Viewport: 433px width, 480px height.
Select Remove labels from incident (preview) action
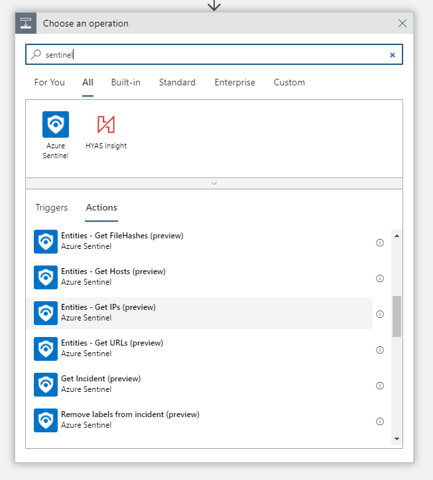tap(200, 420)
